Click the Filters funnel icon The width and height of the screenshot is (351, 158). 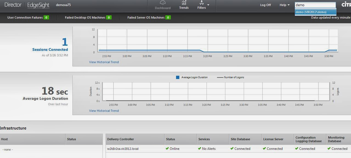(x=202, y=3)
